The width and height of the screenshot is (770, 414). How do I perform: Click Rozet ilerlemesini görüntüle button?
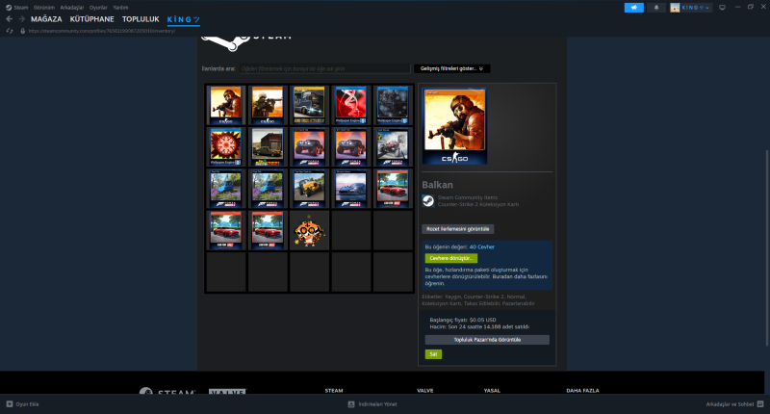point(457,229)
